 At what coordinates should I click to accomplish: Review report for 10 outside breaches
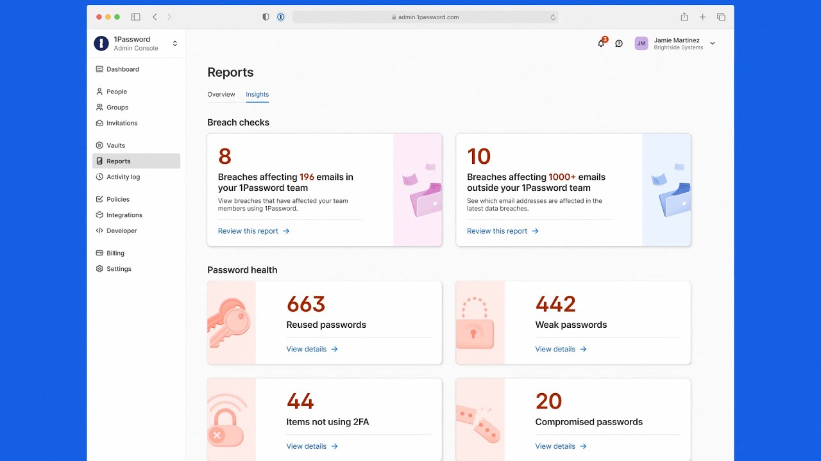tap(503, 231)
